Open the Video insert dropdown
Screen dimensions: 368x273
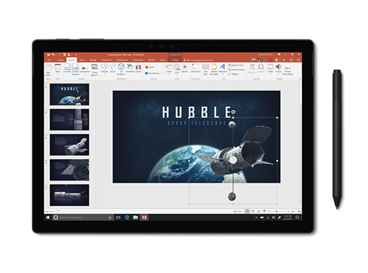click(x=271, y=69)
